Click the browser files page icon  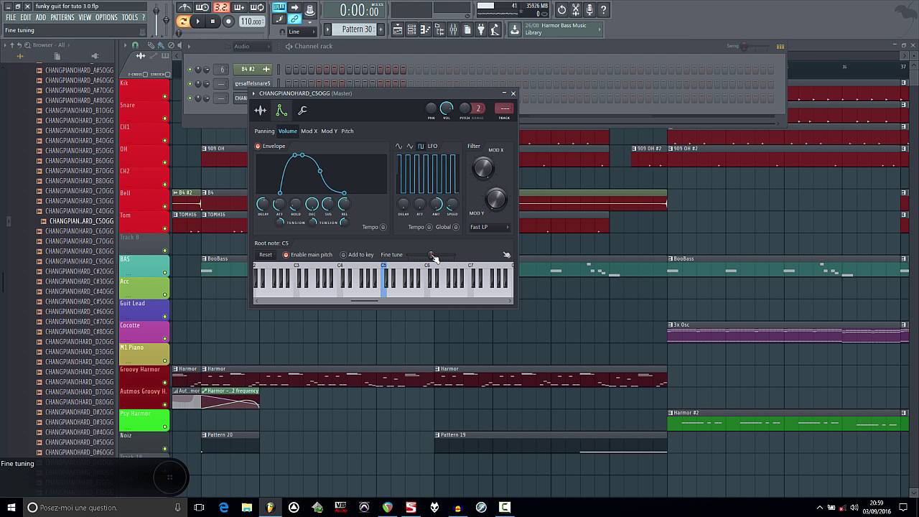point(57,56)
